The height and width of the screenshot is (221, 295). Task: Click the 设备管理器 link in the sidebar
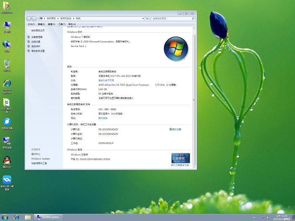[x=36, y=37]
